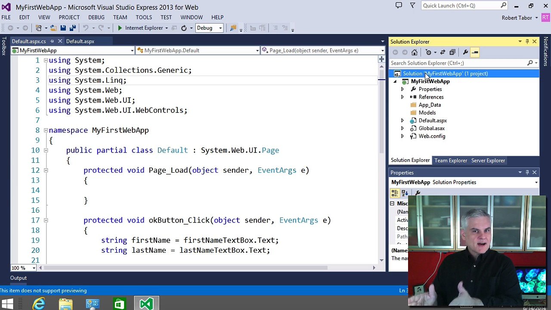The height and width of the screenshot is (310, 551).
Task: Click the Windows Start button
Action: pos(8,304)
